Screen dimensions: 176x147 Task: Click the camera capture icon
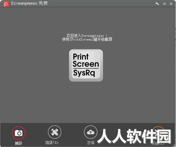click(19, 133)
